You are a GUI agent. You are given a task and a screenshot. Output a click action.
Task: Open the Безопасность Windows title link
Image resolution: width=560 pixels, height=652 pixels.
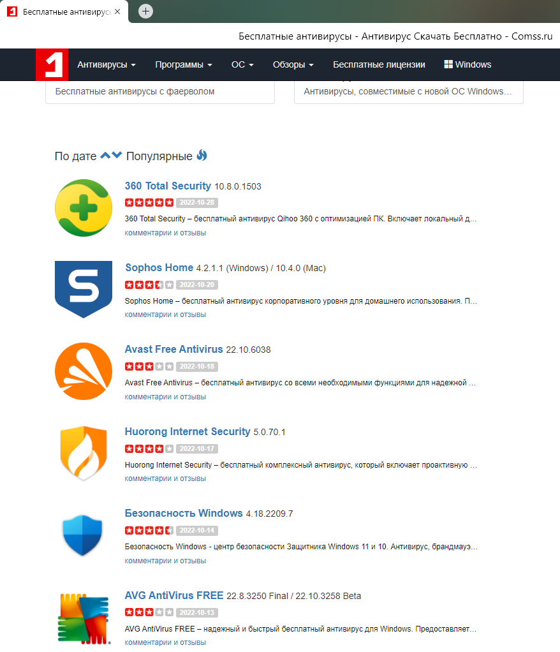(184, 513)
